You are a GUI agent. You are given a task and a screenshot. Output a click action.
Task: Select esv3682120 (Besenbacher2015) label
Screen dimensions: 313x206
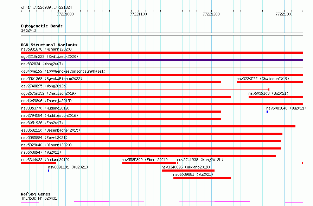(x=51, y=130)
